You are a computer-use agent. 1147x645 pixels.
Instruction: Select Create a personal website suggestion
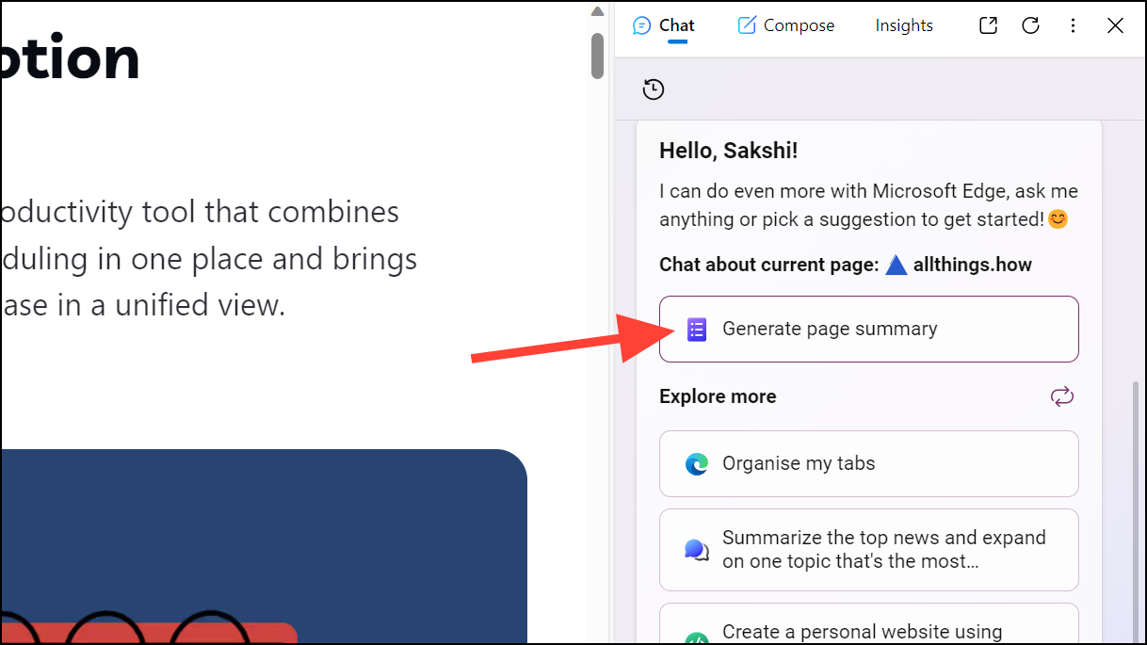(x=867, y=629)
